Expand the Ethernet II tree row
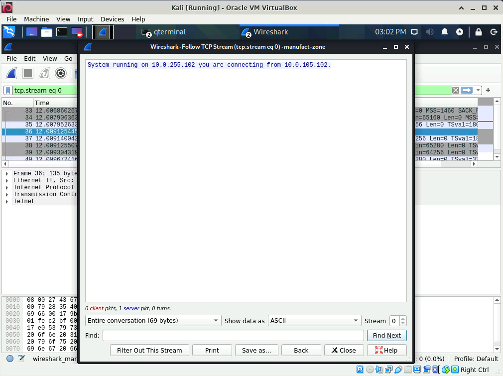Image resolution: width=503 pixels, height=376 pixels. pos(7,181)
